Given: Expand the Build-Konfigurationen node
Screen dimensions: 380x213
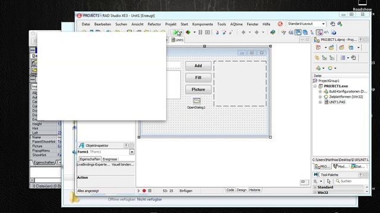Looking at the screenshot, I should coord(320,92).
